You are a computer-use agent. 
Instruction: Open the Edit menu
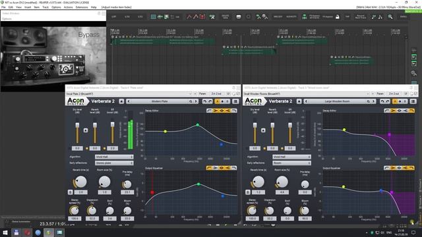[x=11, y=7]
